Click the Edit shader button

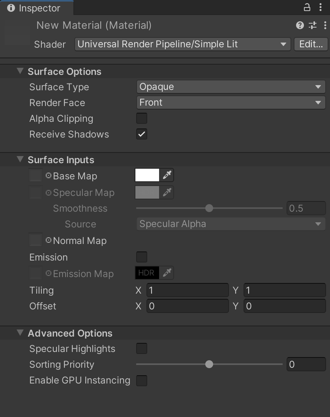(311, 44)
